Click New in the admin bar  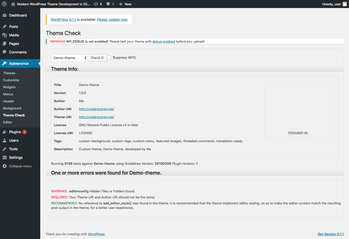point(128,4)
